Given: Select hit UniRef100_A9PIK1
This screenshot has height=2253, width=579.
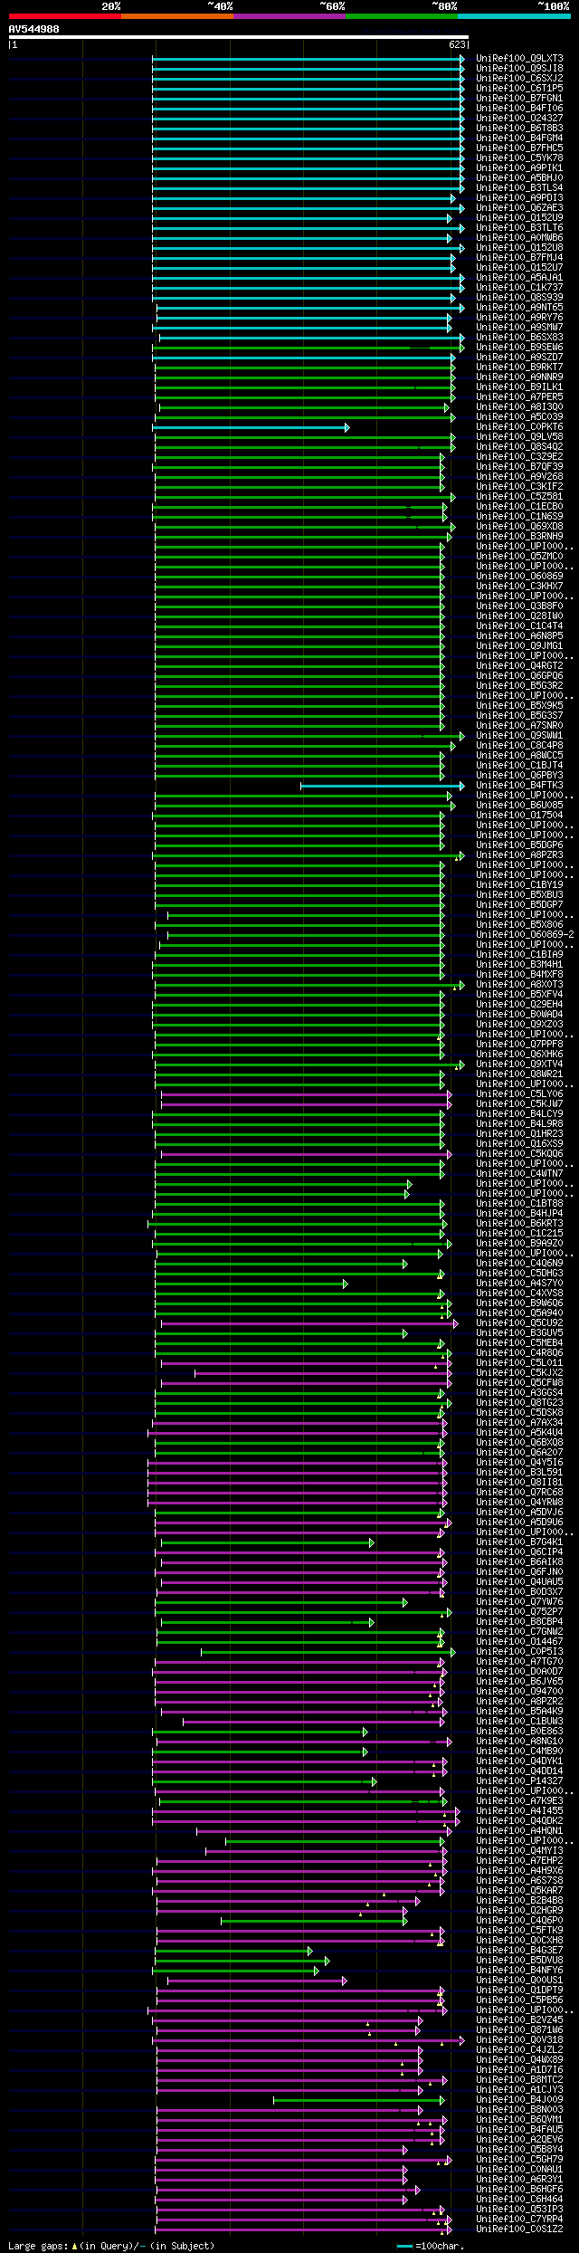Looking at the screenshot, I should tap(519, 168).
